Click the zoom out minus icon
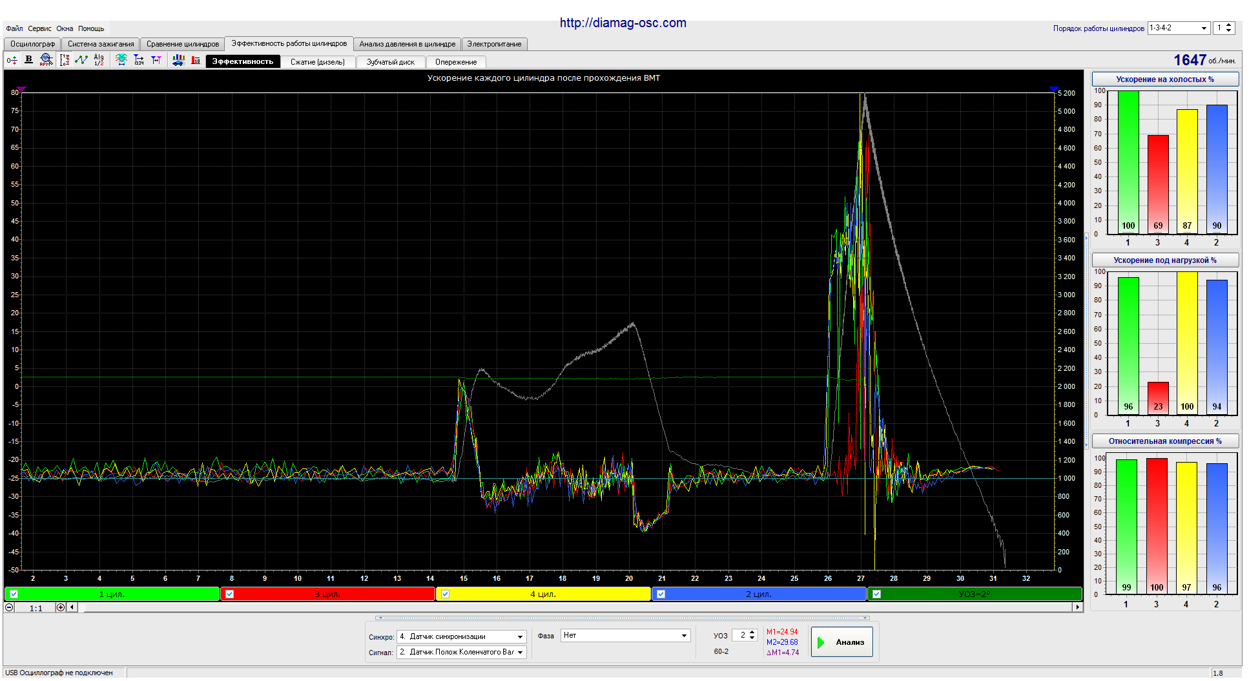This screenshot has height=681, width=1249. pyautogui.click(x=9, y=607)
